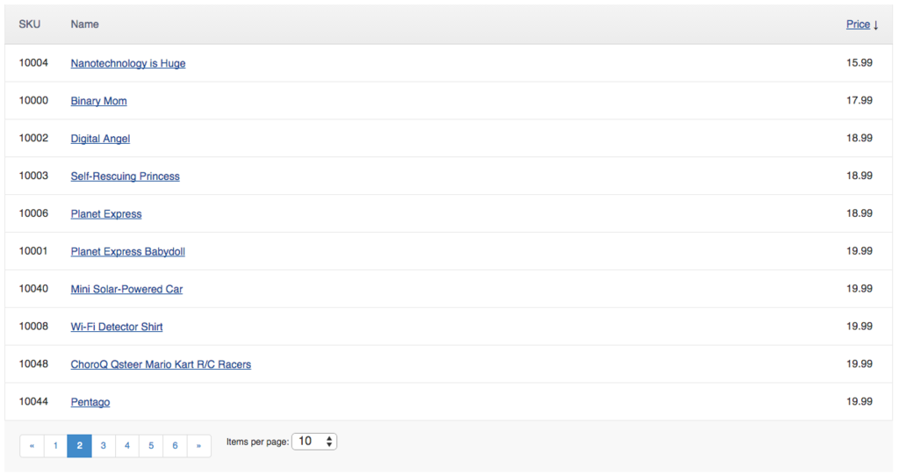
Task: Click Mini Solar-Powered Car link
Action: point(126,289)
